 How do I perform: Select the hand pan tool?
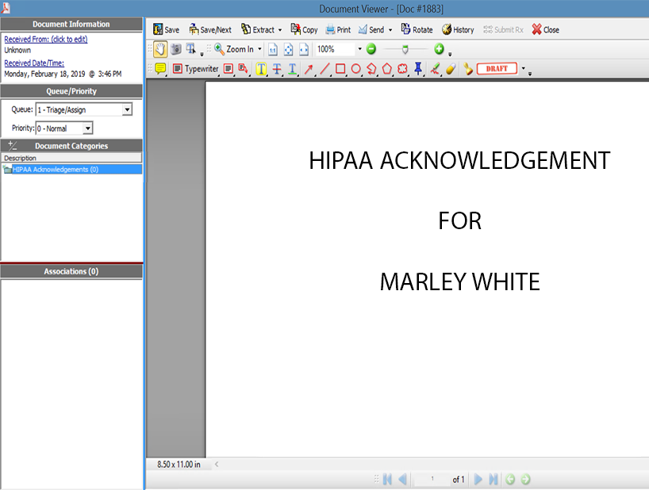159,49
